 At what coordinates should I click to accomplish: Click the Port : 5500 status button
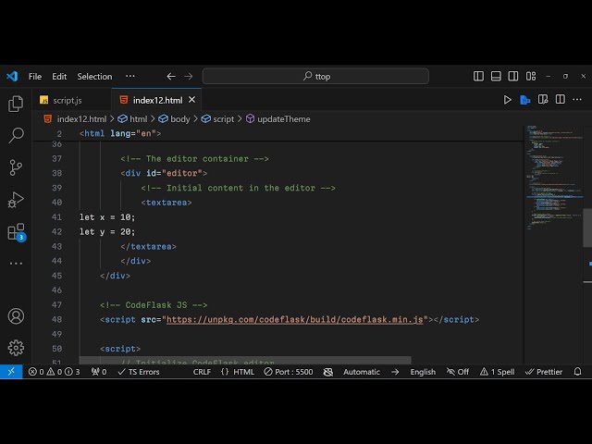point(289,372)
